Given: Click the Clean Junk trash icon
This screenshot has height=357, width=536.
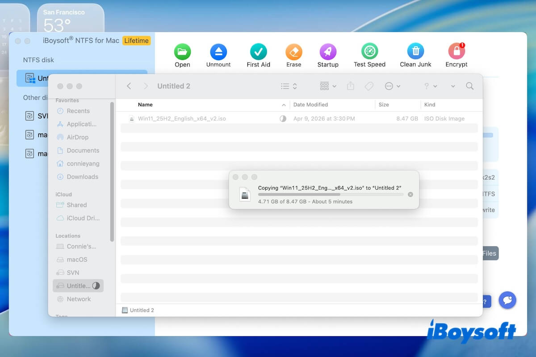Looking at the screenshot, I should click(x=416, y=52).
